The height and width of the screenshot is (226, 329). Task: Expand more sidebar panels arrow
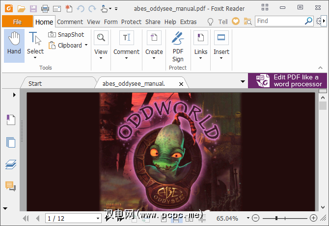(x=5, y=208)
